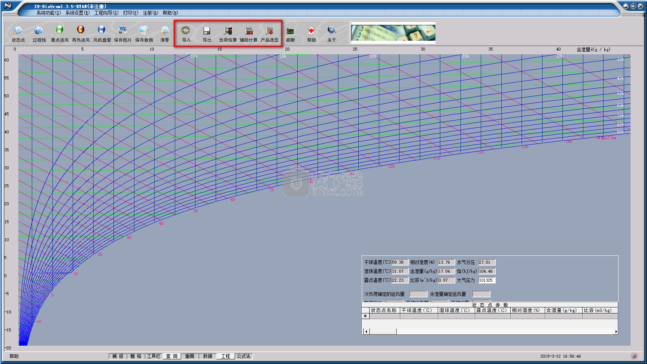Maximize the ID-DiaGram window
This screenshot has width=647, height=364.
pos(633,6)
